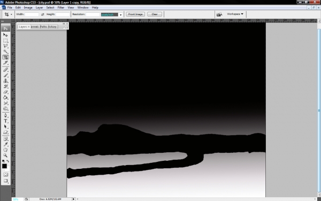
Task: Change screen mode button
Action: coord(5,181)
